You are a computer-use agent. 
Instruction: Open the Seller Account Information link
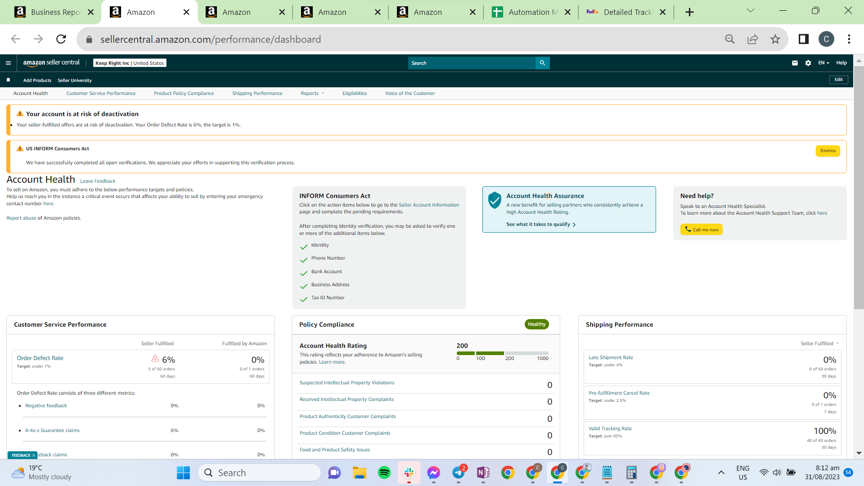(429, 205)
